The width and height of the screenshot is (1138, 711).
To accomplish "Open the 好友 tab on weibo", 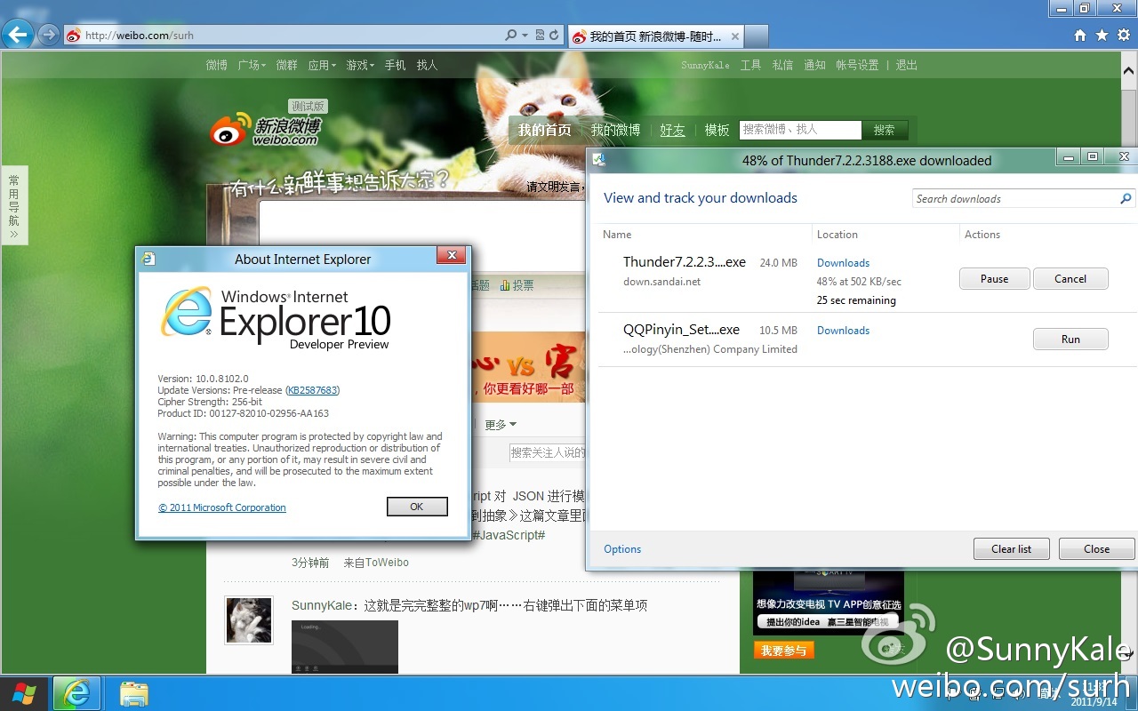I will pos(672,130).
